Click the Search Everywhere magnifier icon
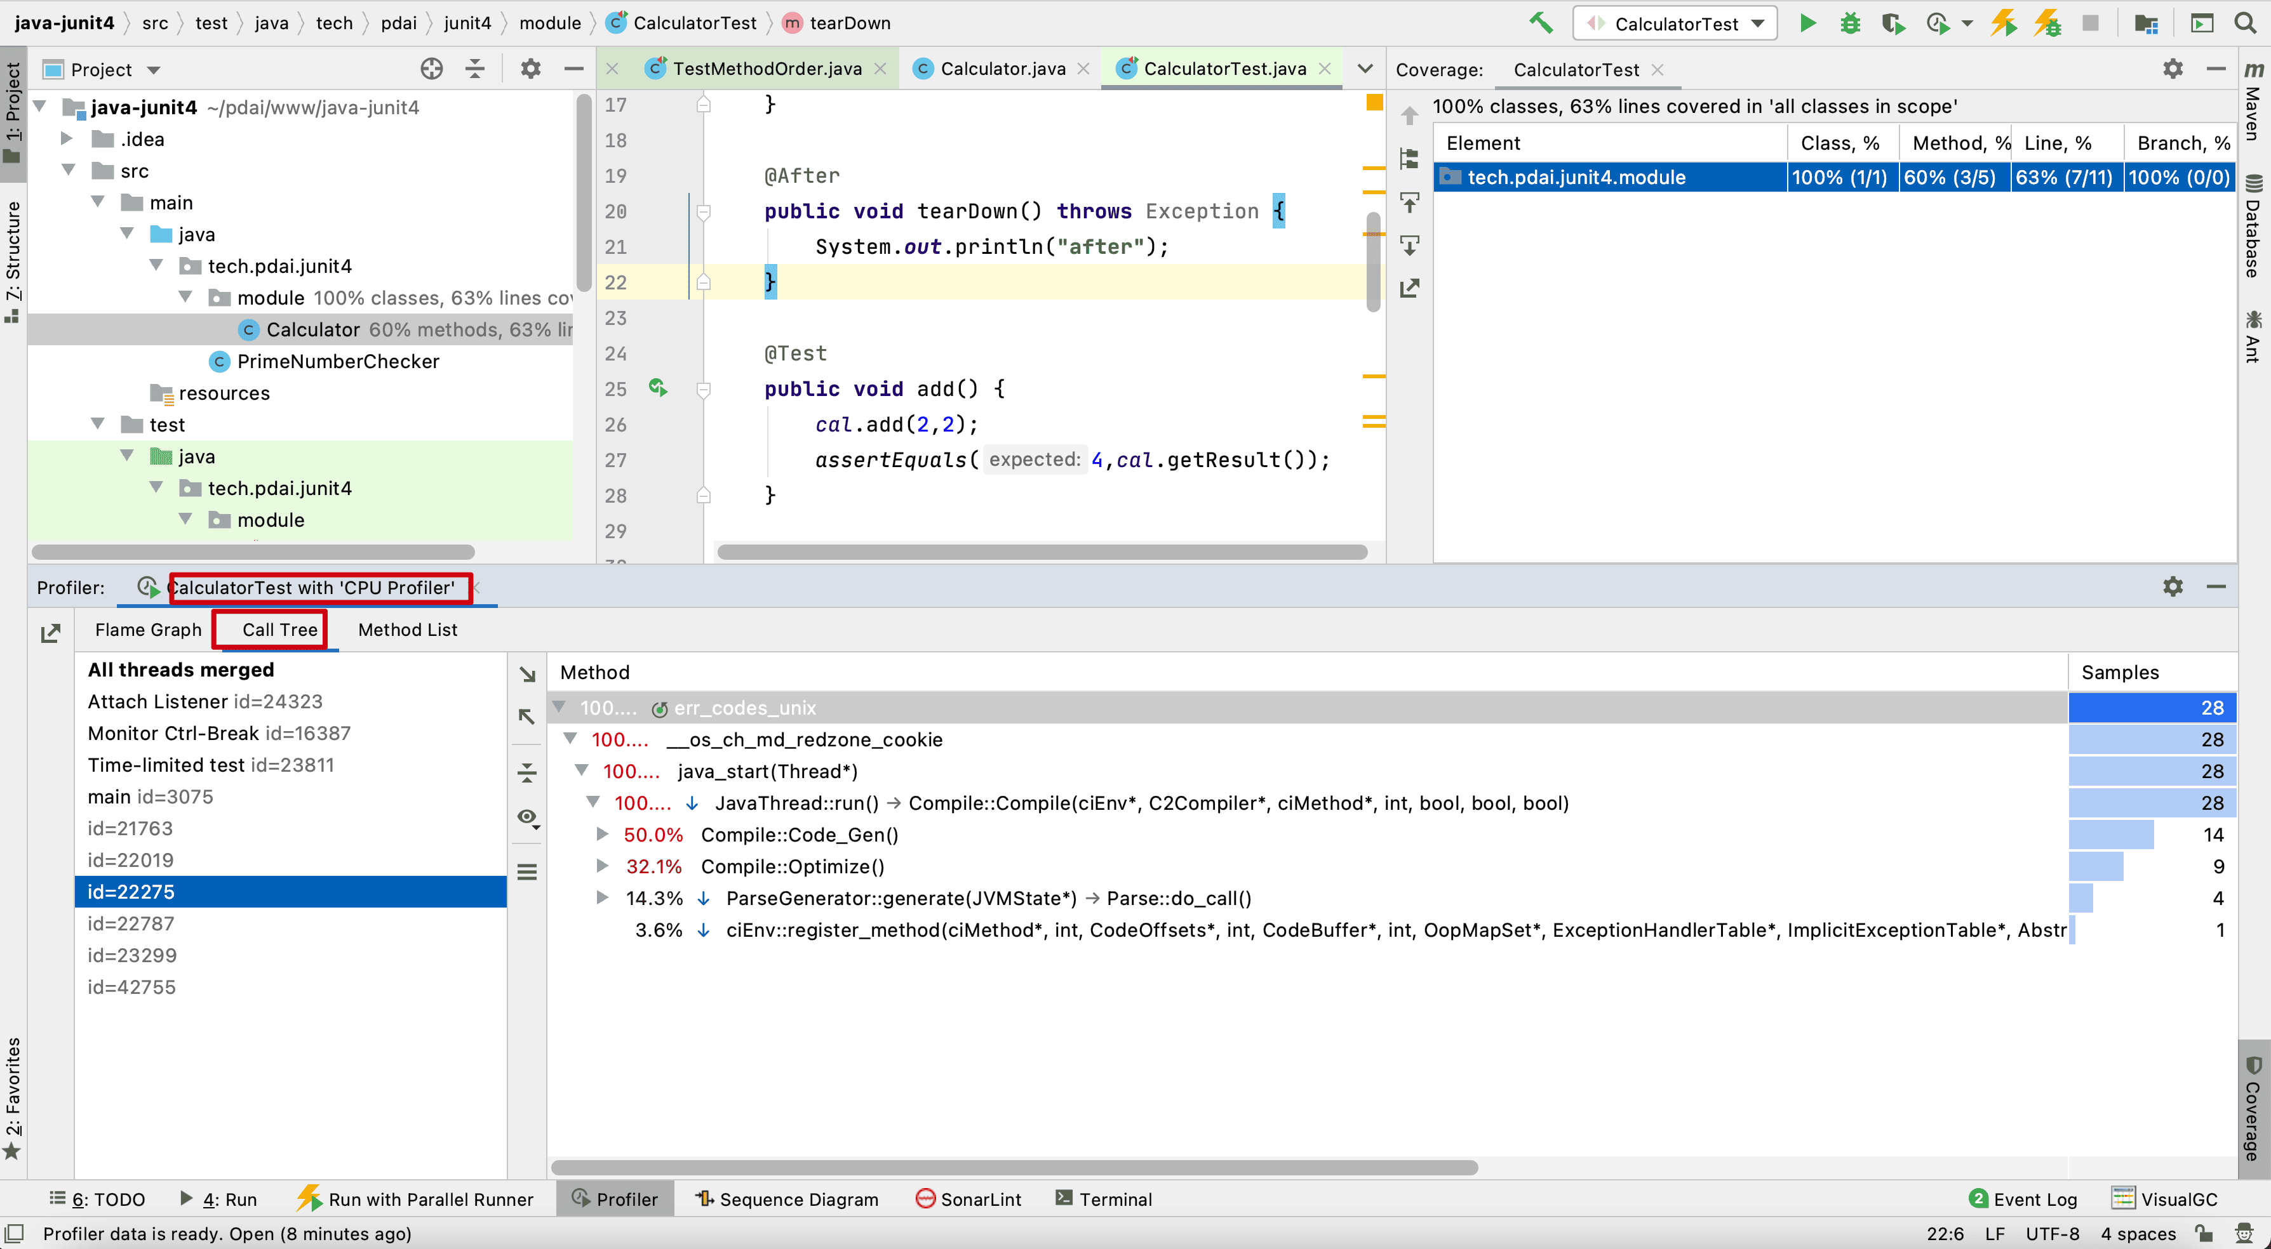This screenshot has width=2271, height=1249. [x=2246, y=23]
